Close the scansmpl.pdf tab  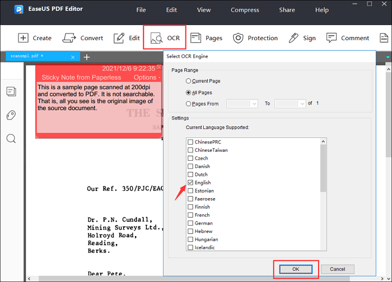click(73, 57)
